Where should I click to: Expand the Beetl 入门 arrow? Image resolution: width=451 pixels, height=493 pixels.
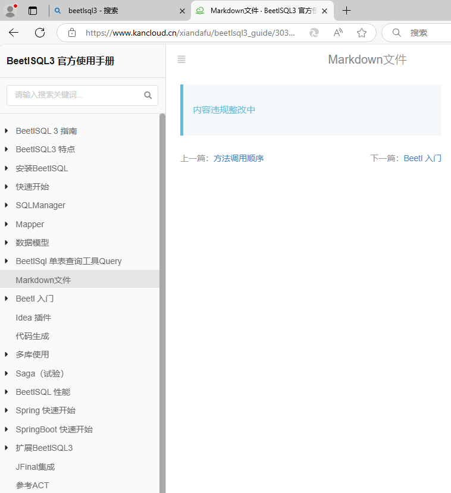7,299
